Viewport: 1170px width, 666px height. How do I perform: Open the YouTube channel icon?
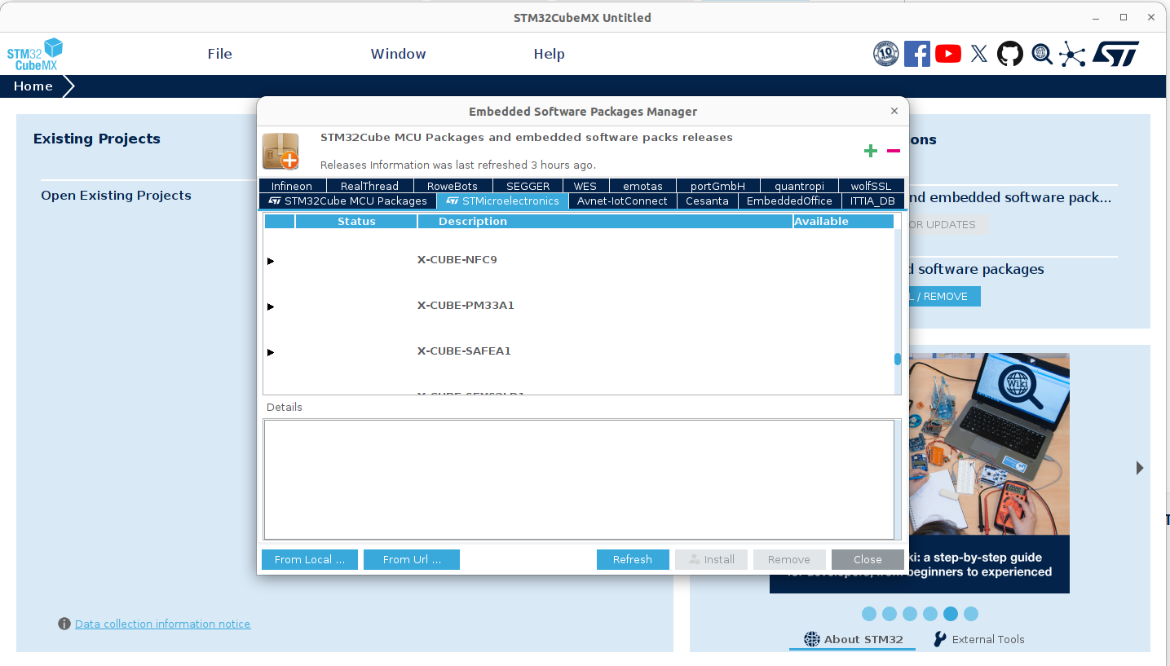(x=947, y=53)
